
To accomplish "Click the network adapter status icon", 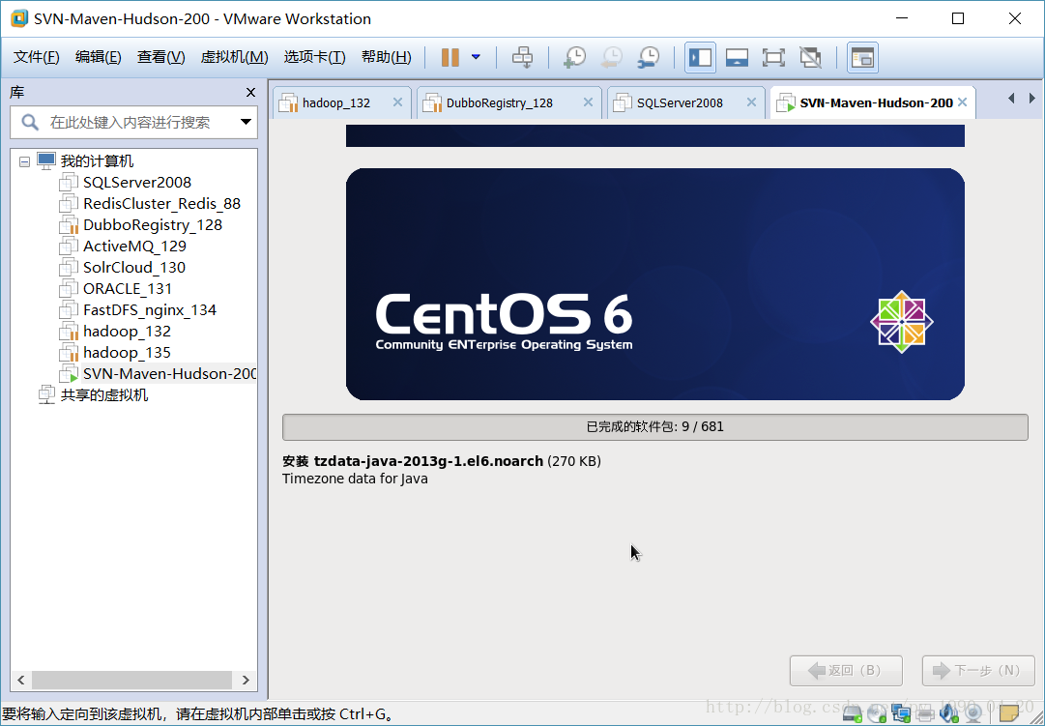I will pyautogui.click(x=900, y=714).
